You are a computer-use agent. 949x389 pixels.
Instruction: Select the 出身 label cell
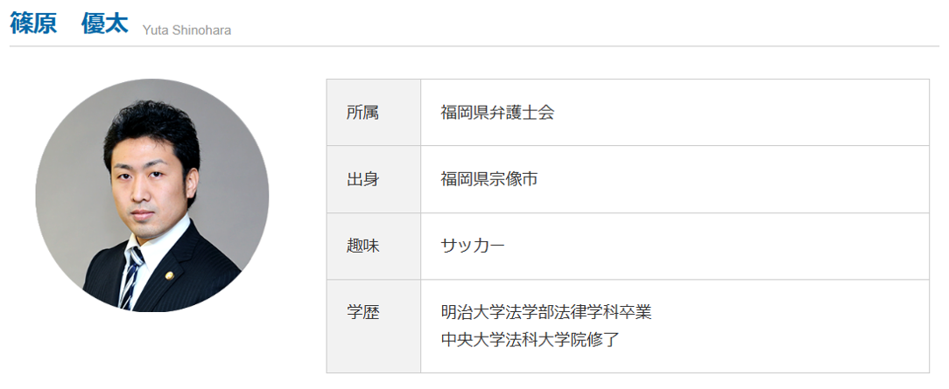(x=374, y=179)
